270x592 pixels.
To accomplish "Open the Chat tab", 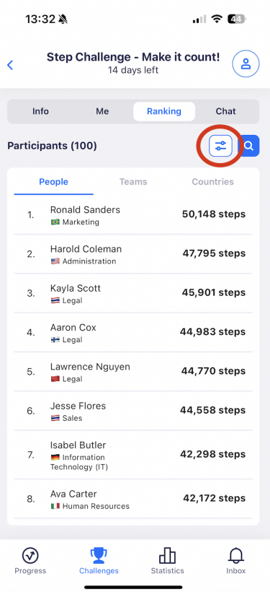I will (226, 111).
